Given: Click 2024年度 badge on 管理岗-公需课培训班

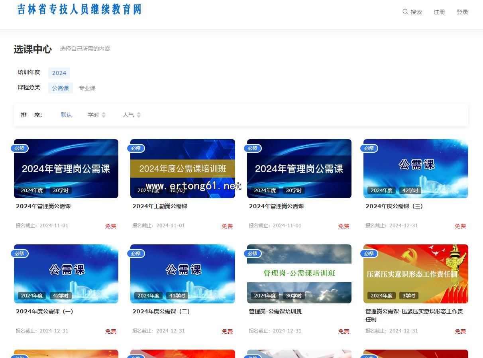Looking at the screenshot, I should 265,296.
